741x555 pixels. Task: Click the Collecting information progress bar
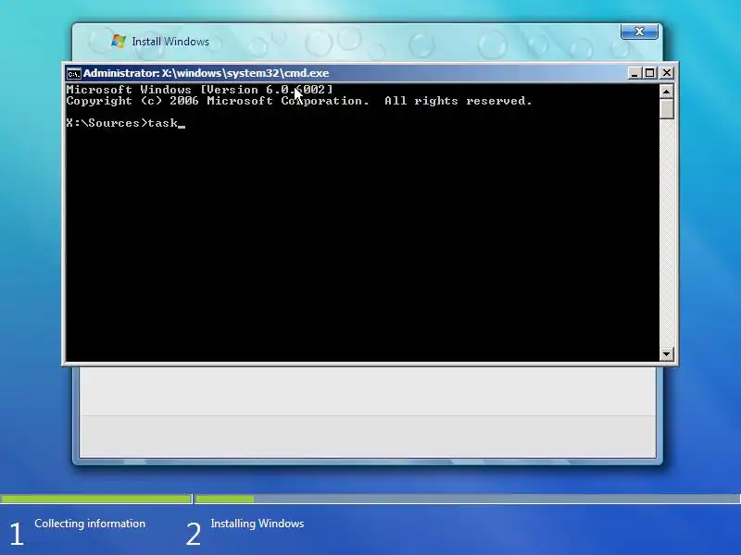coord(96,499)
